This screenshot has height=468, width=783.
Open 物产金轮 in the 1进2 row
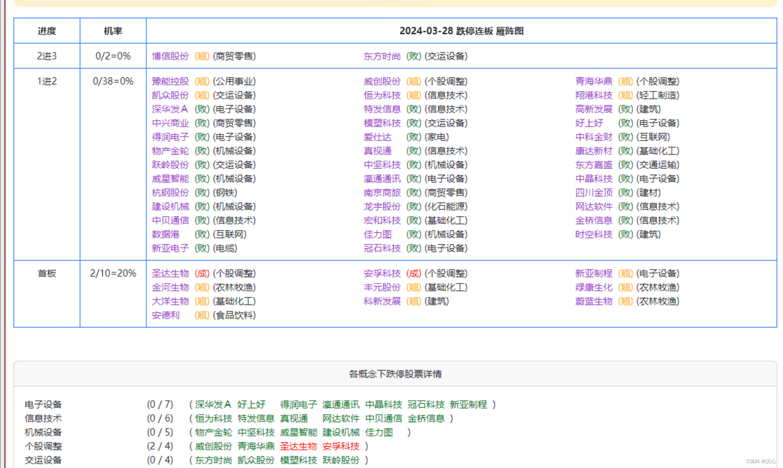(170, 151)
